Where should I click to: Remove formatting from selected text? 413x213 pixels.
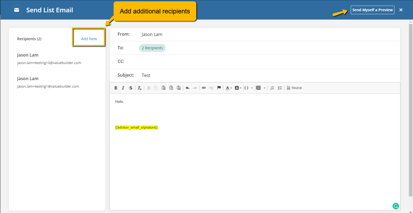(140, 88)
